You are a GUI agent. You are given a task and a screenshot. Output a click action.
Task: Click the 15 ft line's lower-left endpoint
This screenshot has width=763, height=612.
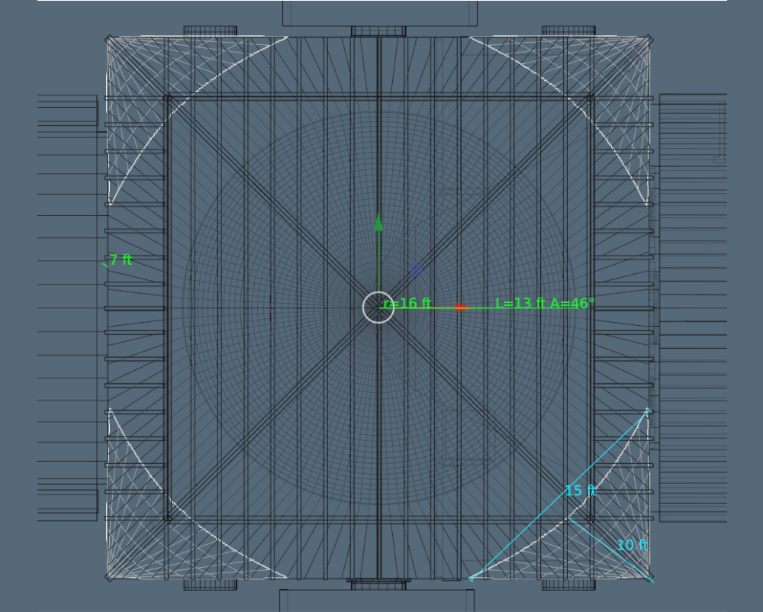tap(471, 579)
